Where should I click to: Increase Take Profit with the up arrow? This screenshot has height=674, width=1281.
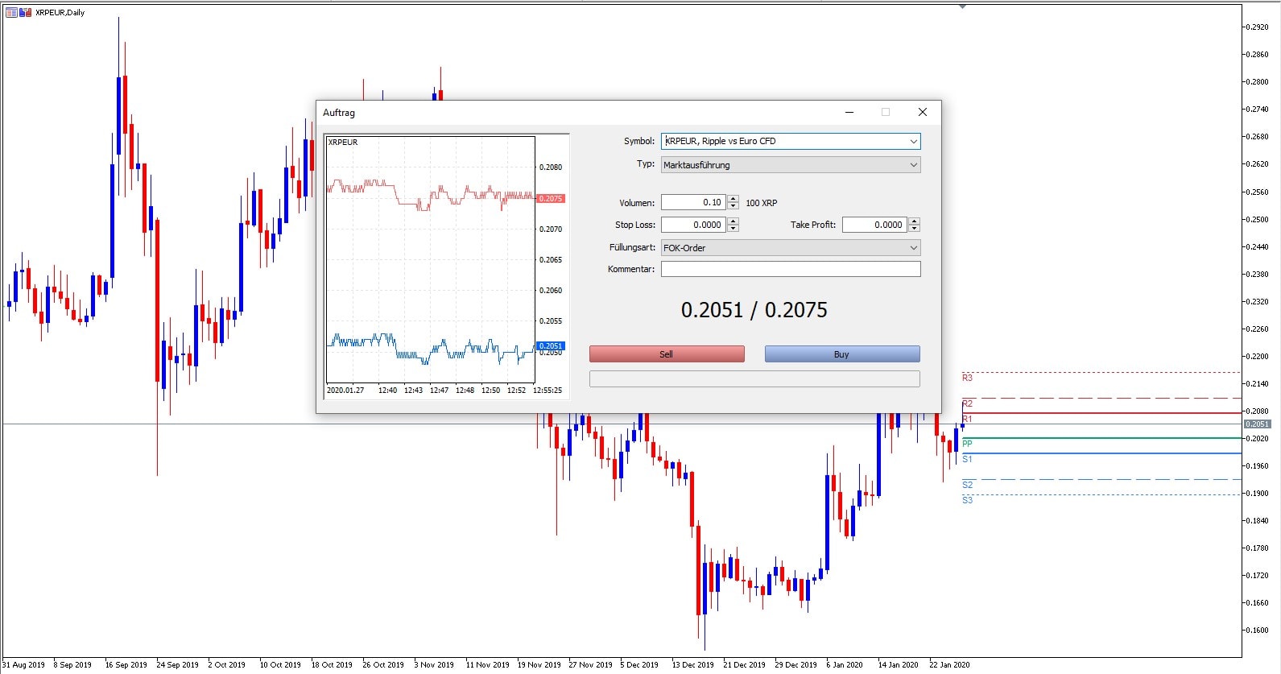[x=914, y=221]
